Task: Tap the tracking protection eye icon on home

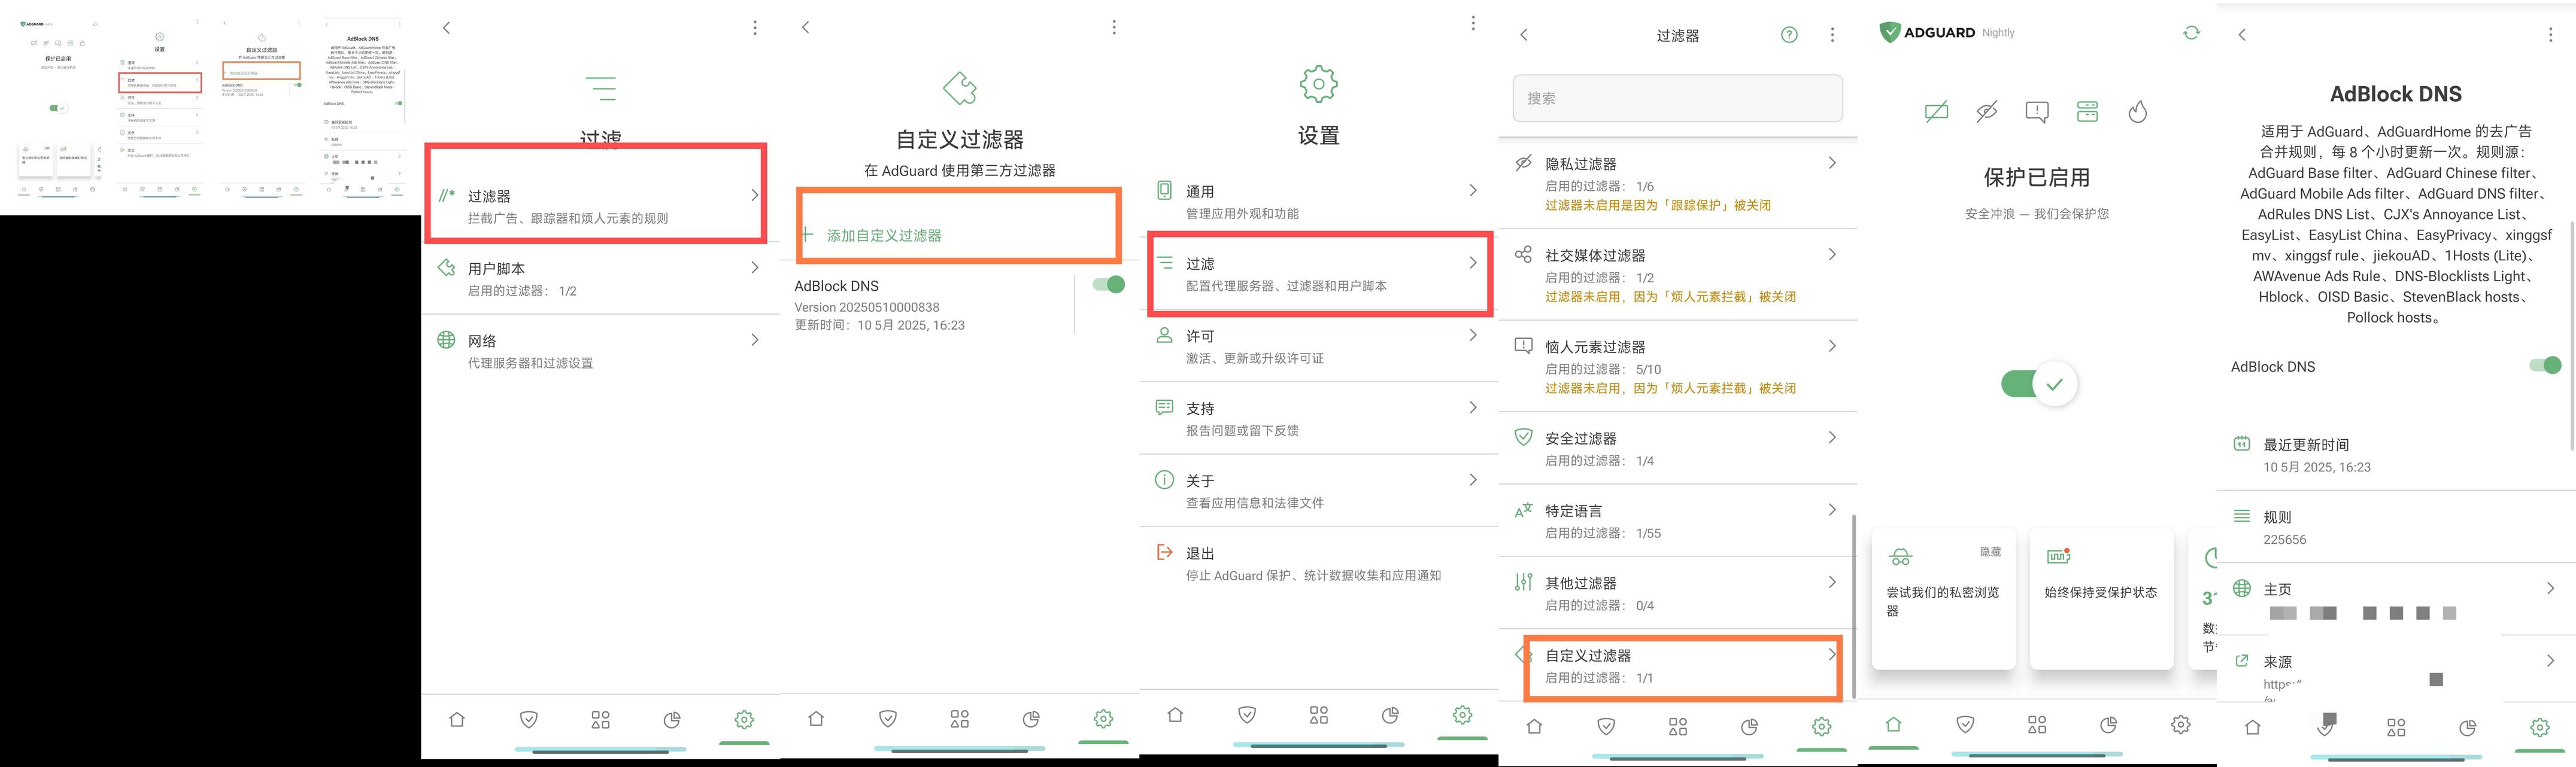Action: 1987,112
